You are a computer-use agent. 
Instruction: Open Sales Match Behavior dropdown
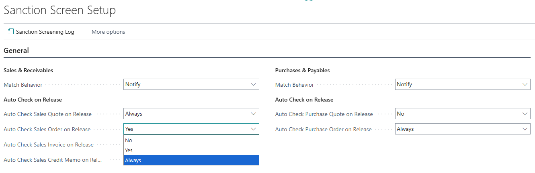click(191, 85)
